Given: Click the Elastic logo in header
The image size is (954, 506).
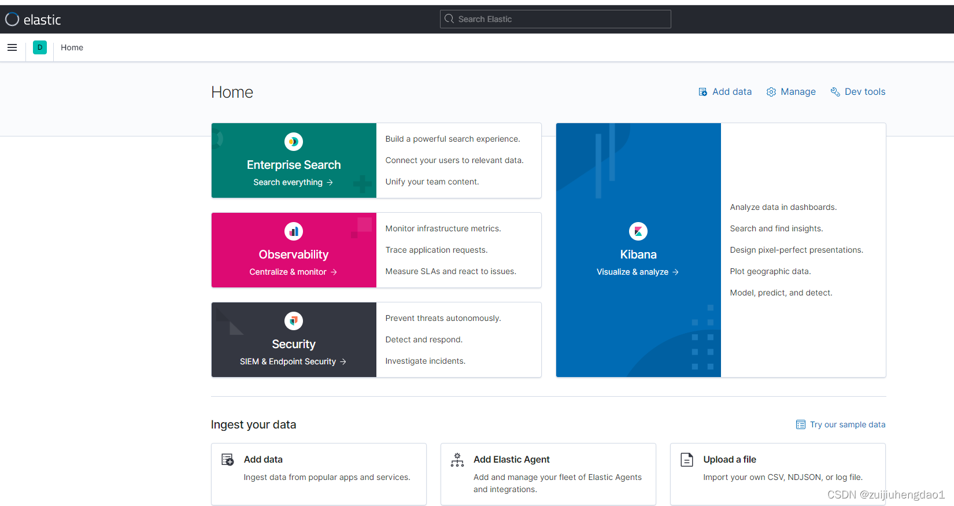Looking at the screenshot, I should coord(33,20).
